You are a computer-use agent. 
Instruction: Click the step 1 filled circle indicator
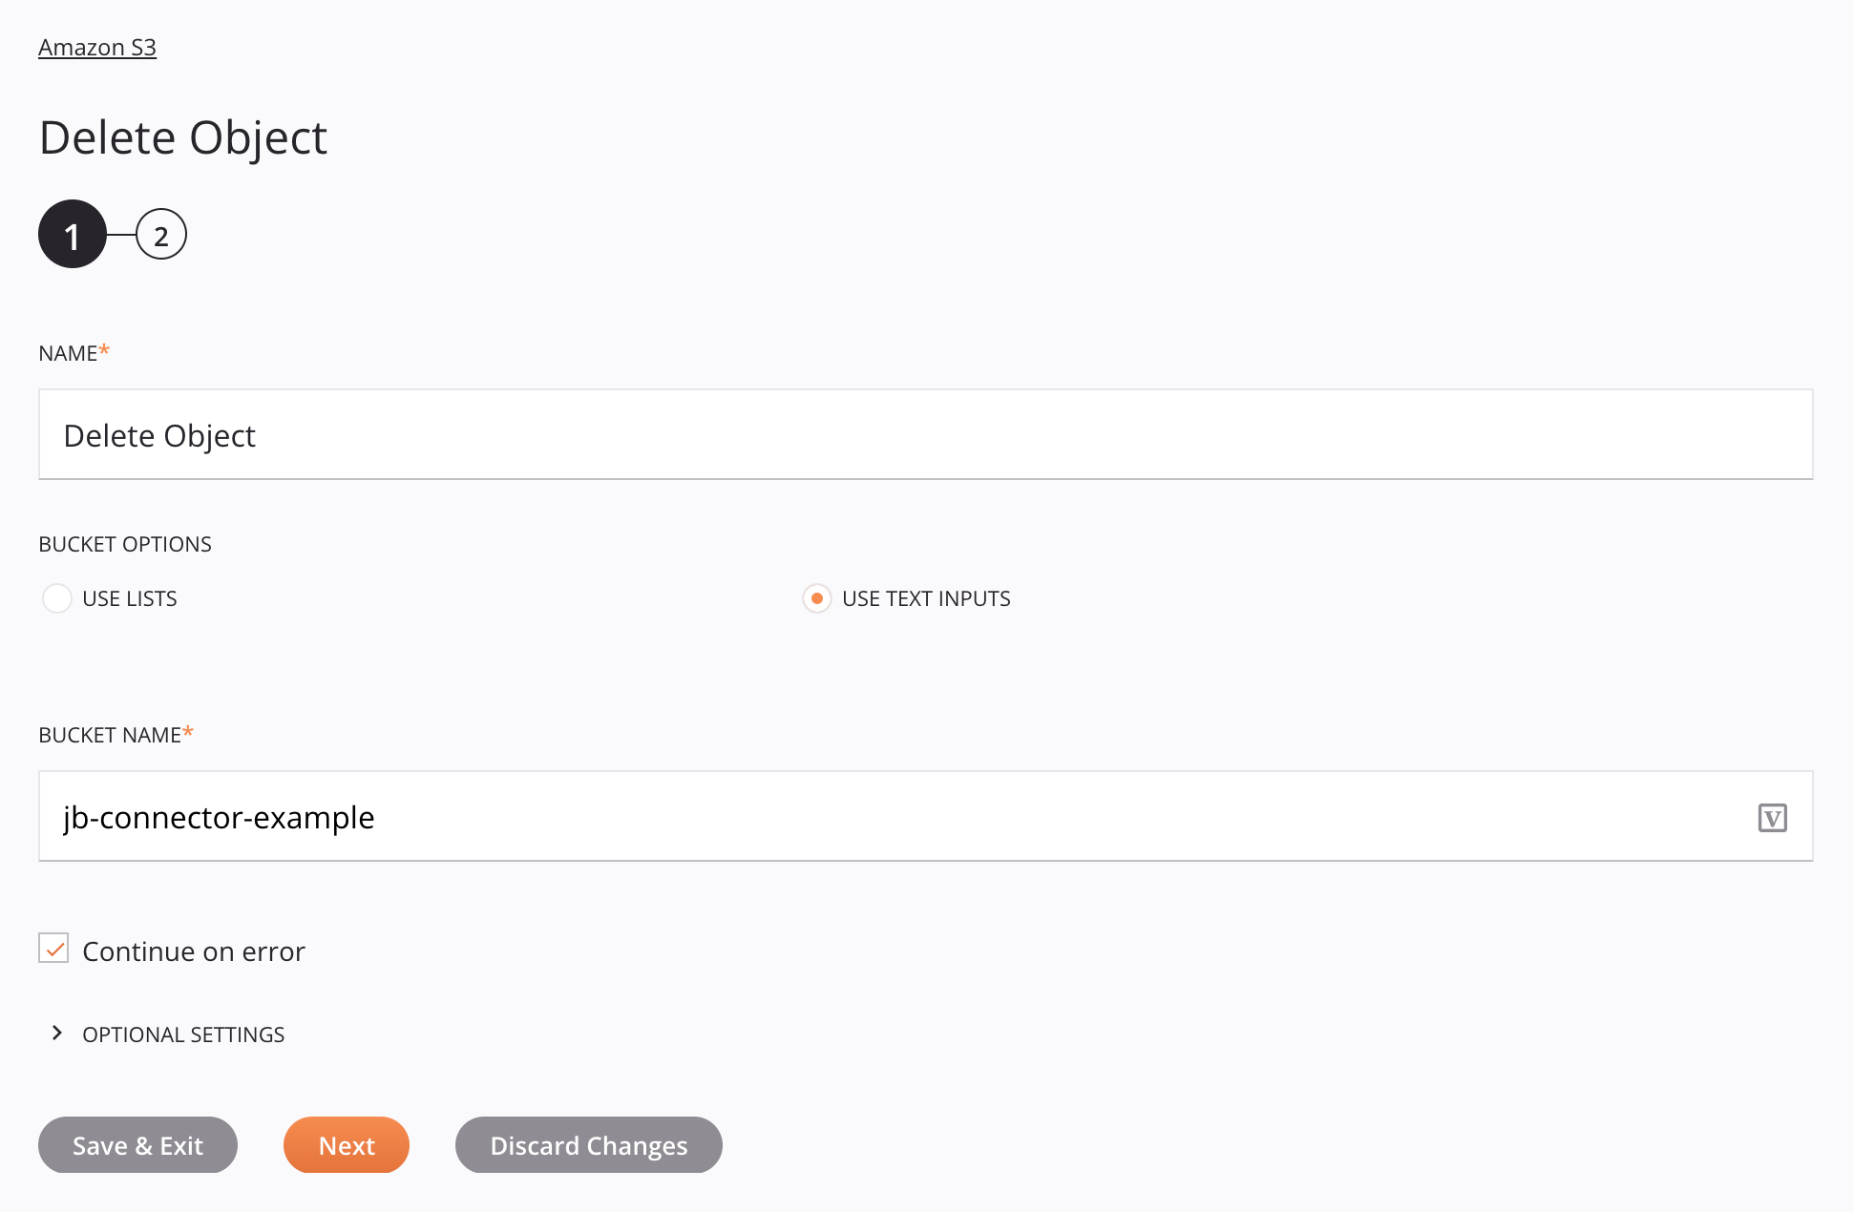pyautogui.click(x=72, y=234)
